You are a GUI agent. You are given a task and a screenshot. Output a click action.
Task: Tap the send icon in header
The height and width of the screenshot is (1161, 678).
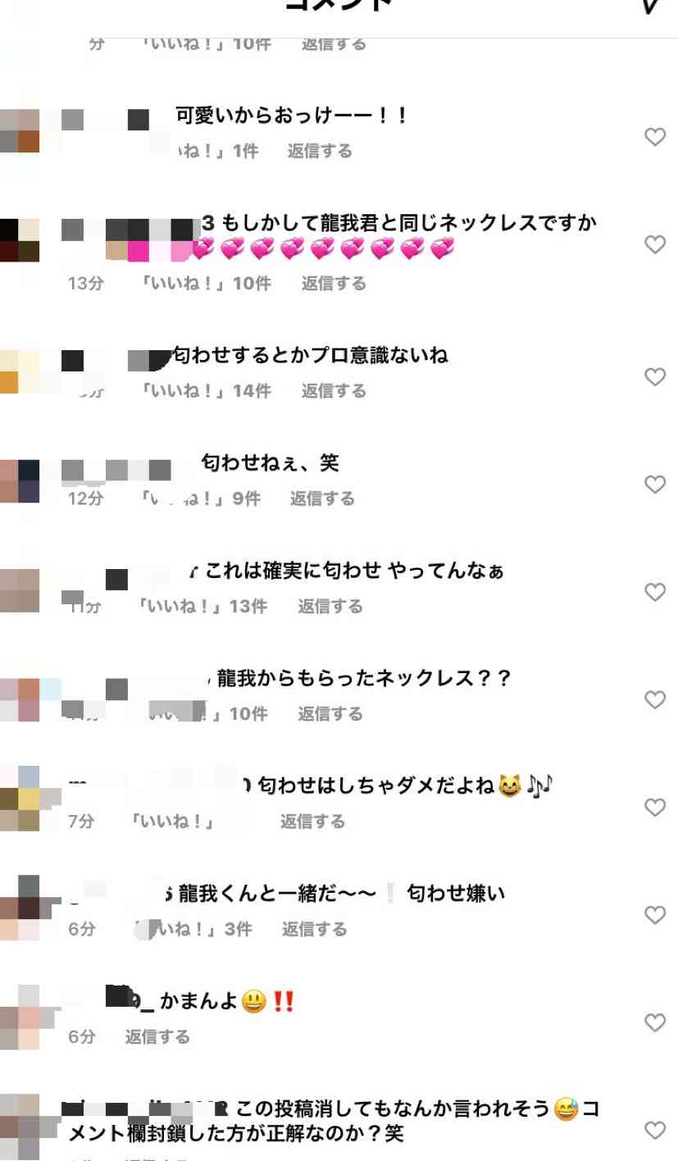[653, 7]
